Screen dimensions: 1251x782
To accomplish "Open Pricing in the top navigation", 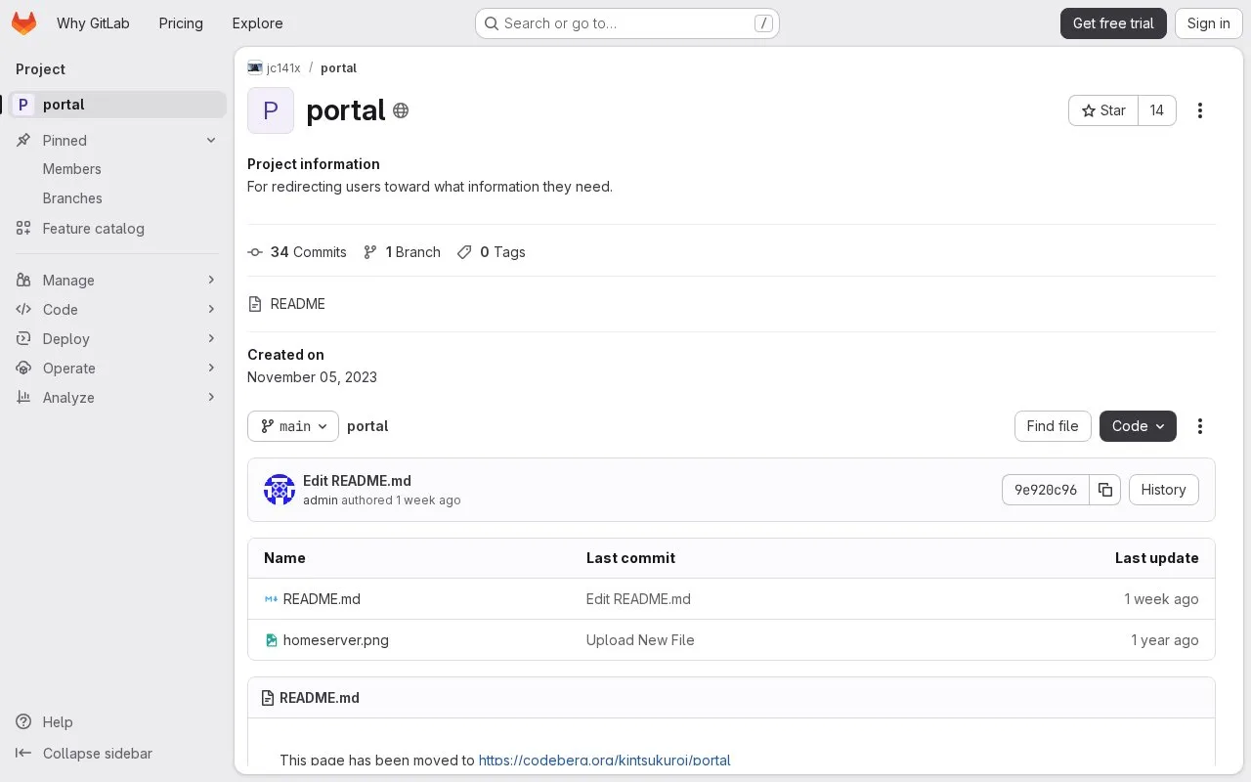I will coord(181,23).
